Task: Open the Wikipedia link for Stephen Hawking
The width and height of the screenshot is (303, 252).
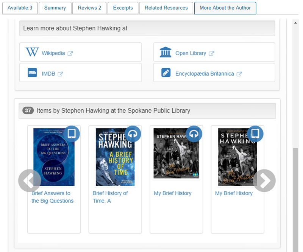Action: pos(53,53)
